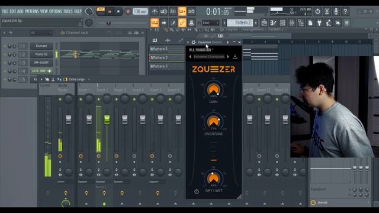Viewport: 379px width, 213px height.
Task: Toggle the loop recording icon
Action: (191, 11)
